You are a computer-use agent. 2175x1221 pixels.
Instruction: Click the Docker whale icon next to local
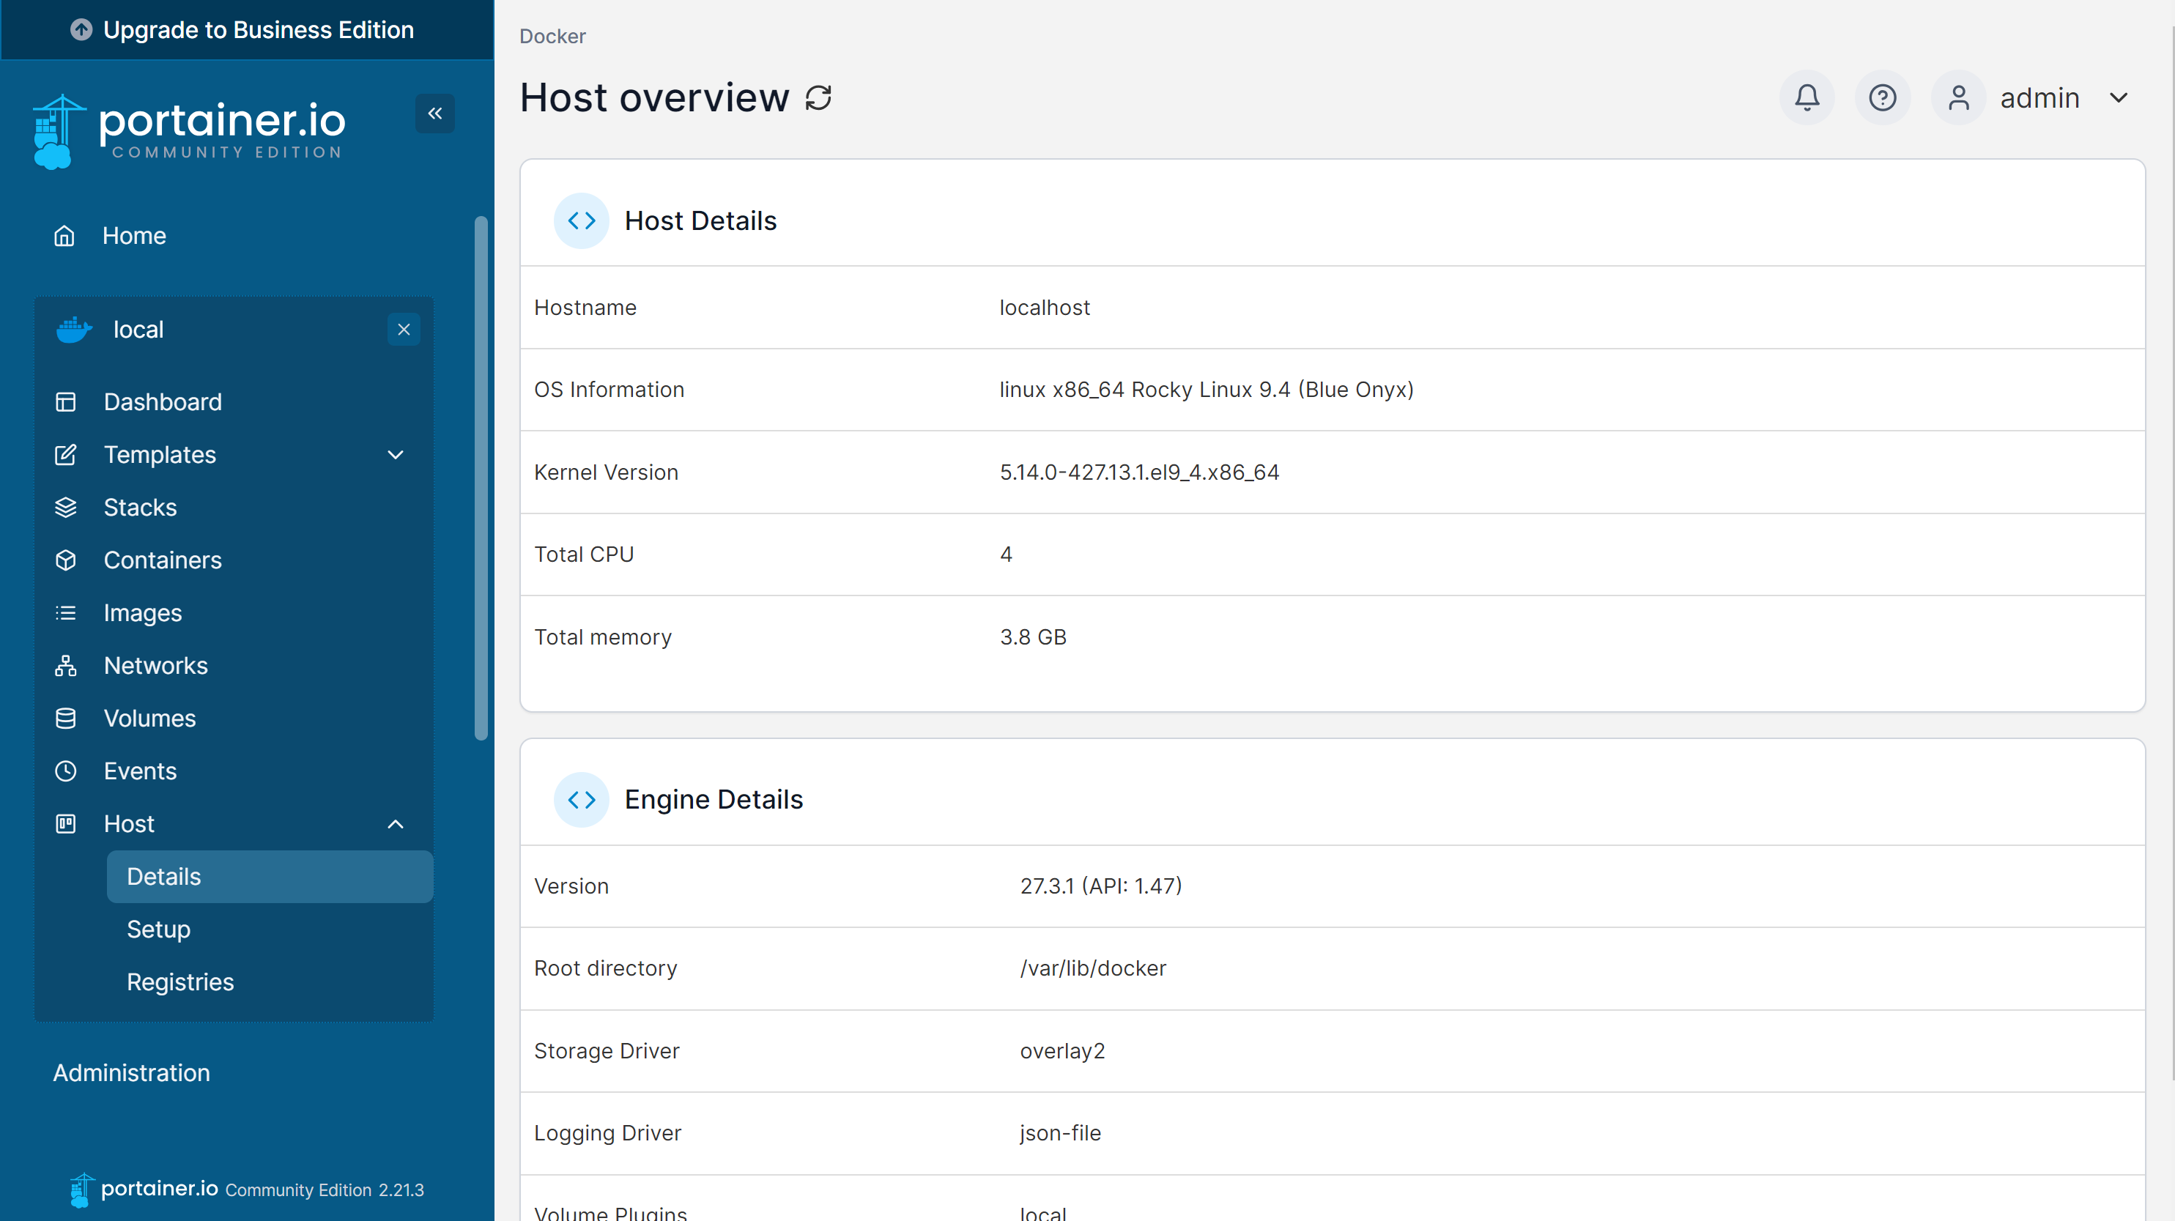point(74,330)
